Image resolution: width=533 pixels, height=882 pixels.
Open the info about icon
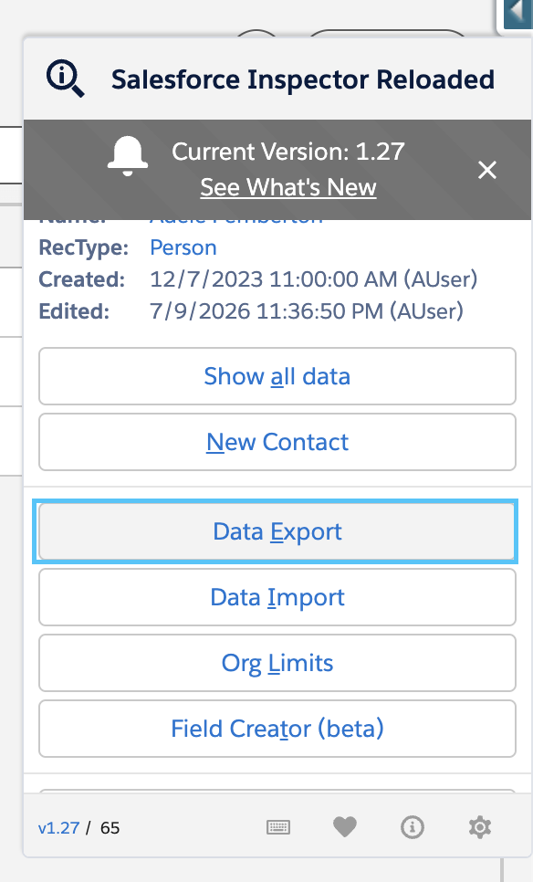[x=413, y=827]
